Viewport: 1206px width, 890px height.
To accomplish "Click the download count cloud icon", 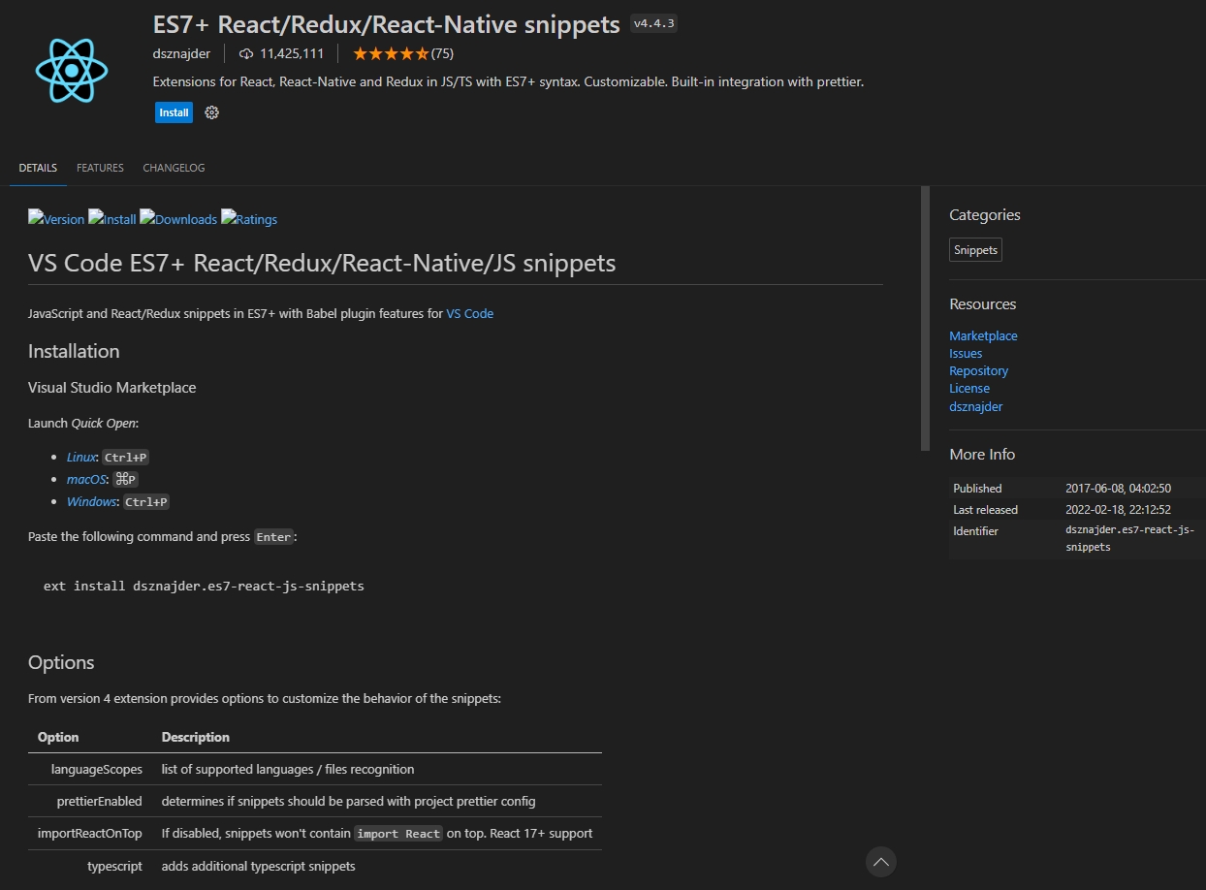I will tap(246, 53).
